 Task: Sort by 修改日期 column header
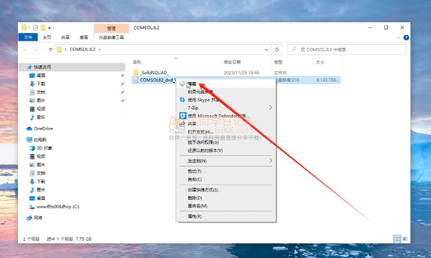(232, 62)
